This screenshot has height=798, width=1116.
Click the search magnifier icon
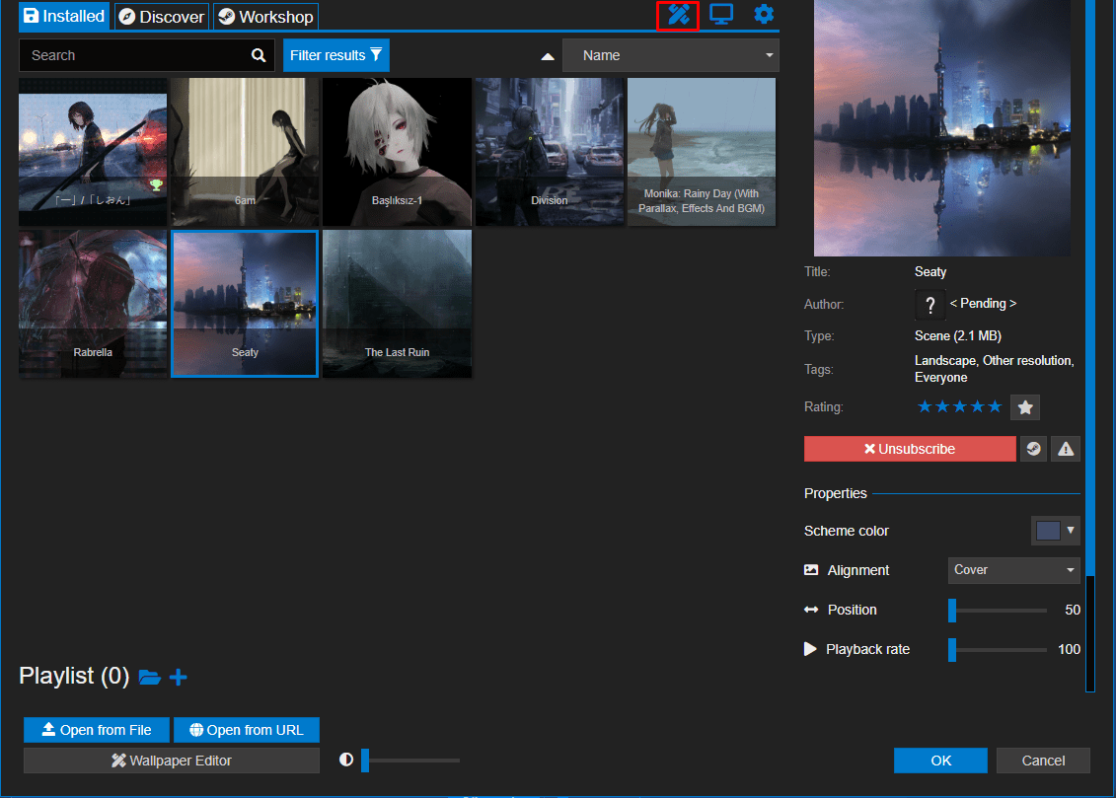(259, 55)
